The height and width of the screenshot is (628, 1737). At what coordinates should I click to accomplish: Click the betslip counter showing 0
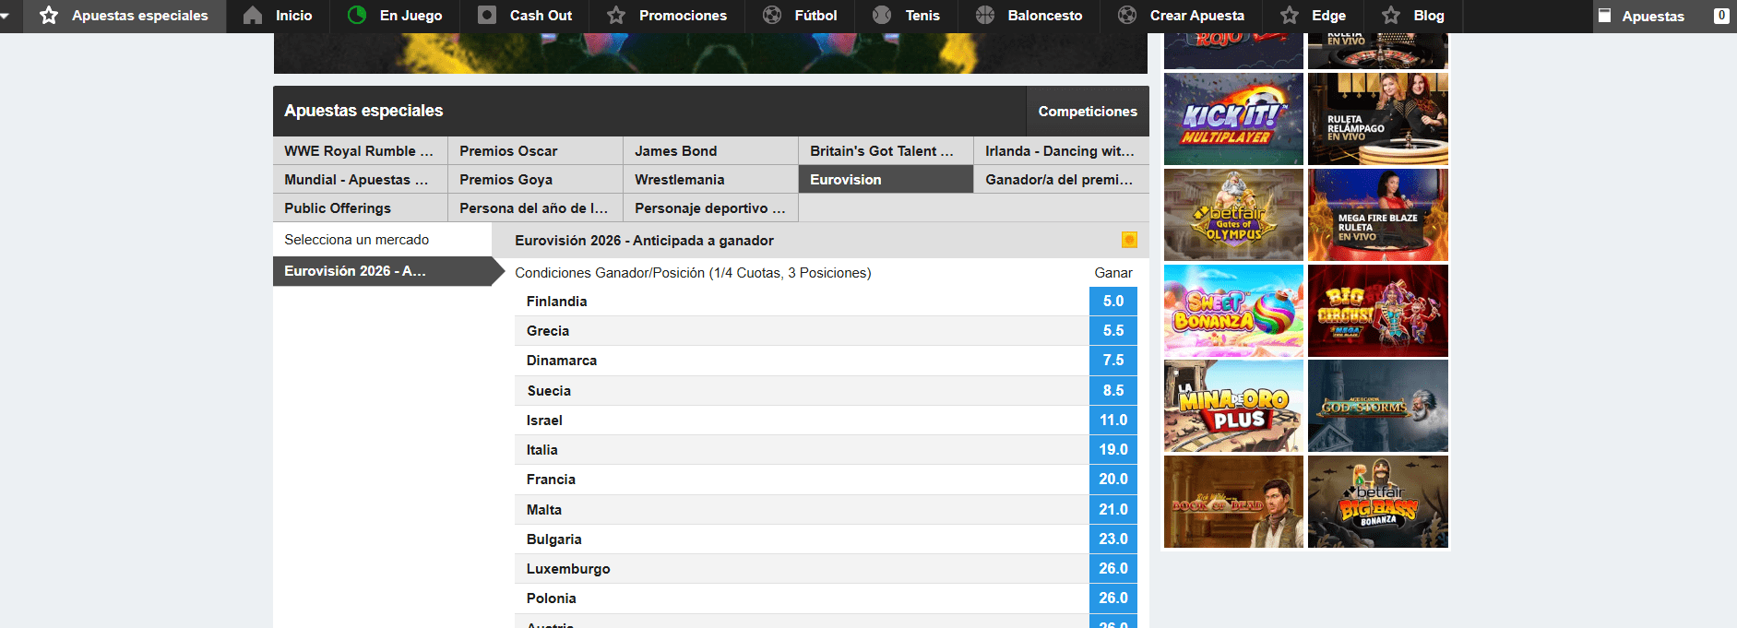1721,16
